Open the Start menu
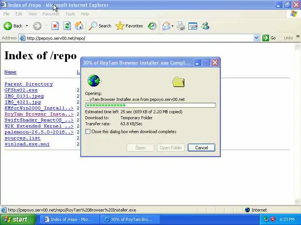The height and width of the screenshot is (225, 301). click(x=18, y=219)
